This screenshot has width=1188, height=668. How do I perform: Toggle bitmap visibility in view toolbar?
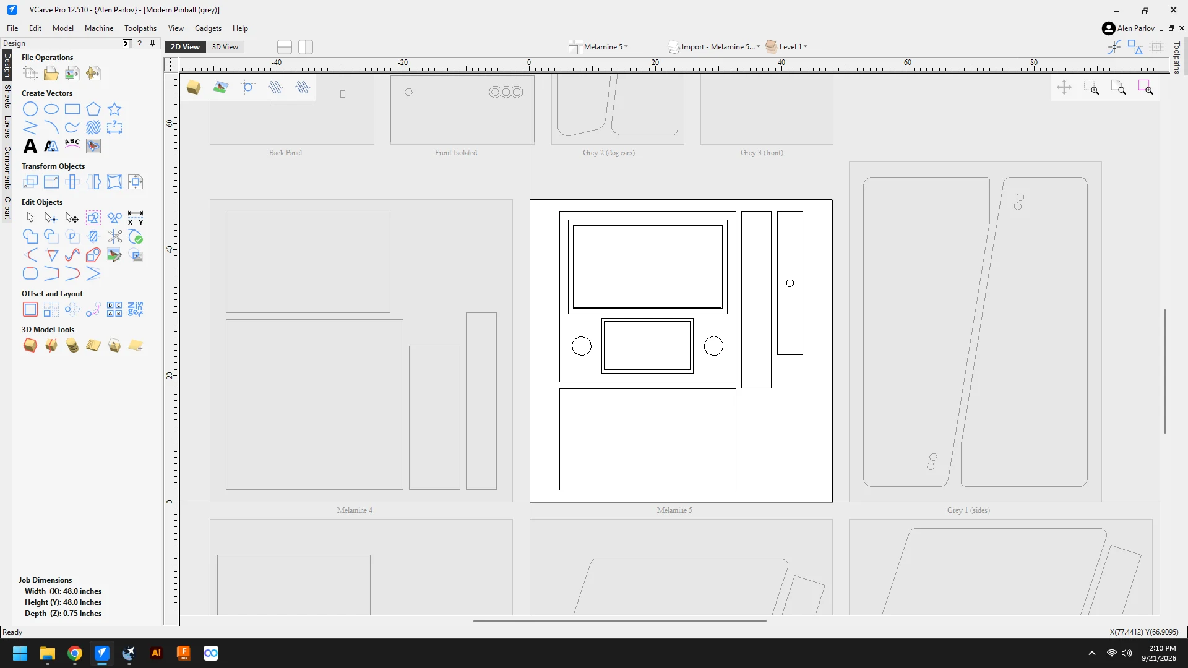tap(220, 88)
